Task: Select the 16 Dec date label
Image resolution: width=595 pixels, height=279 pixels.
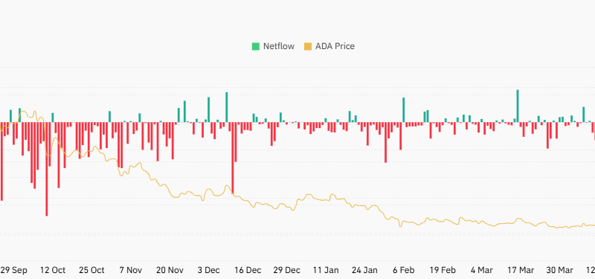Action: [x=248, y=270]
